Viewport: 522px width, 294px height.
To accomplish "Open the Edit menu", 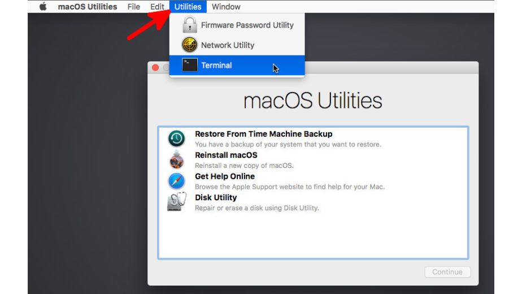I will (157, 7).
